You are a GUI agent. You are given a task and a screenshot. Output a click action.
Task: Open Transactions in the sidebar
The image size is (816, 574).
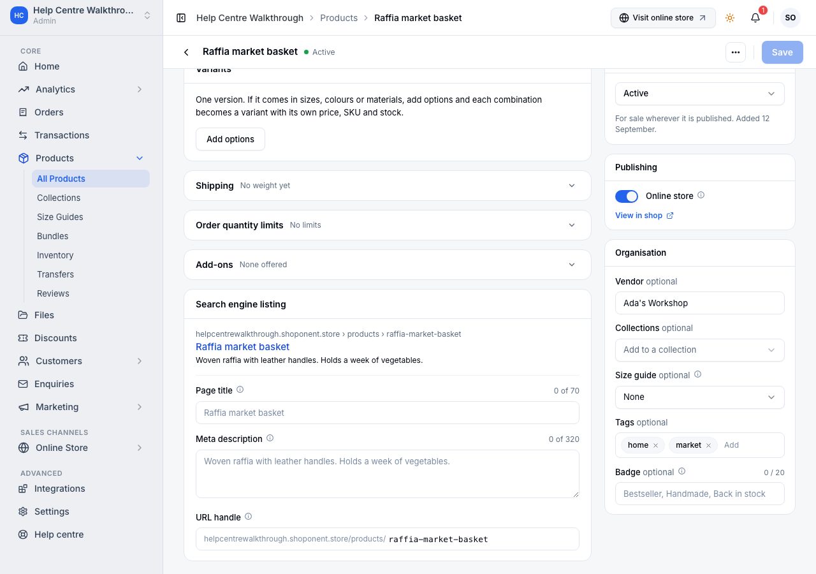tap(82, 135)
